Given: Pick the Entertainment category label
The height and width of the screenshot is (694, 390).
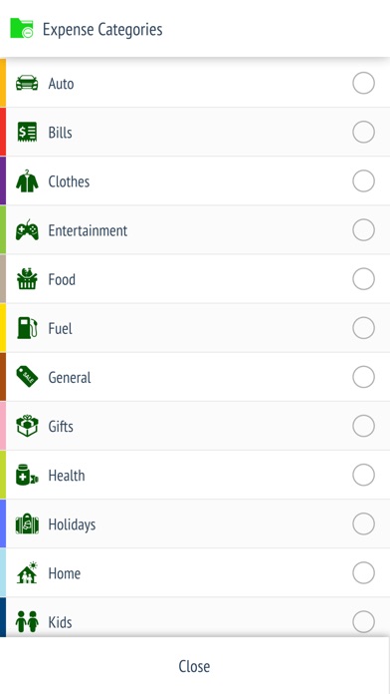Looking at the screenshot, I should (88, 230).
